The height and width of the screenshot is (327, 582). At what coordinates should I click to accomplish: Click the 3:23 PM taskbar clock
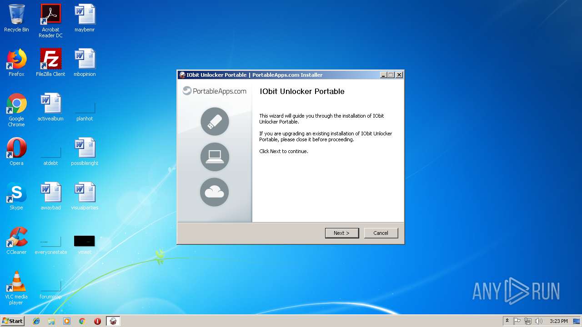coord(558,321)
